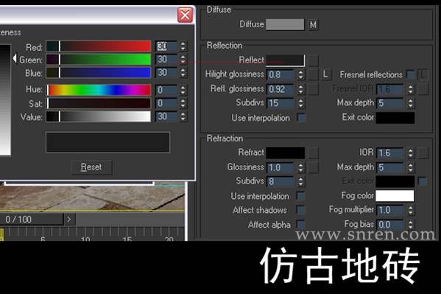Click the map button beside Refraction Glossiness
The image size is (441, 294).
coord(314,167)
